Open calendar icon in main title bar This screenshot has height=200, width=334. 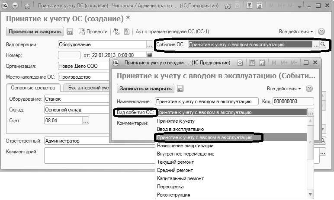259,6
